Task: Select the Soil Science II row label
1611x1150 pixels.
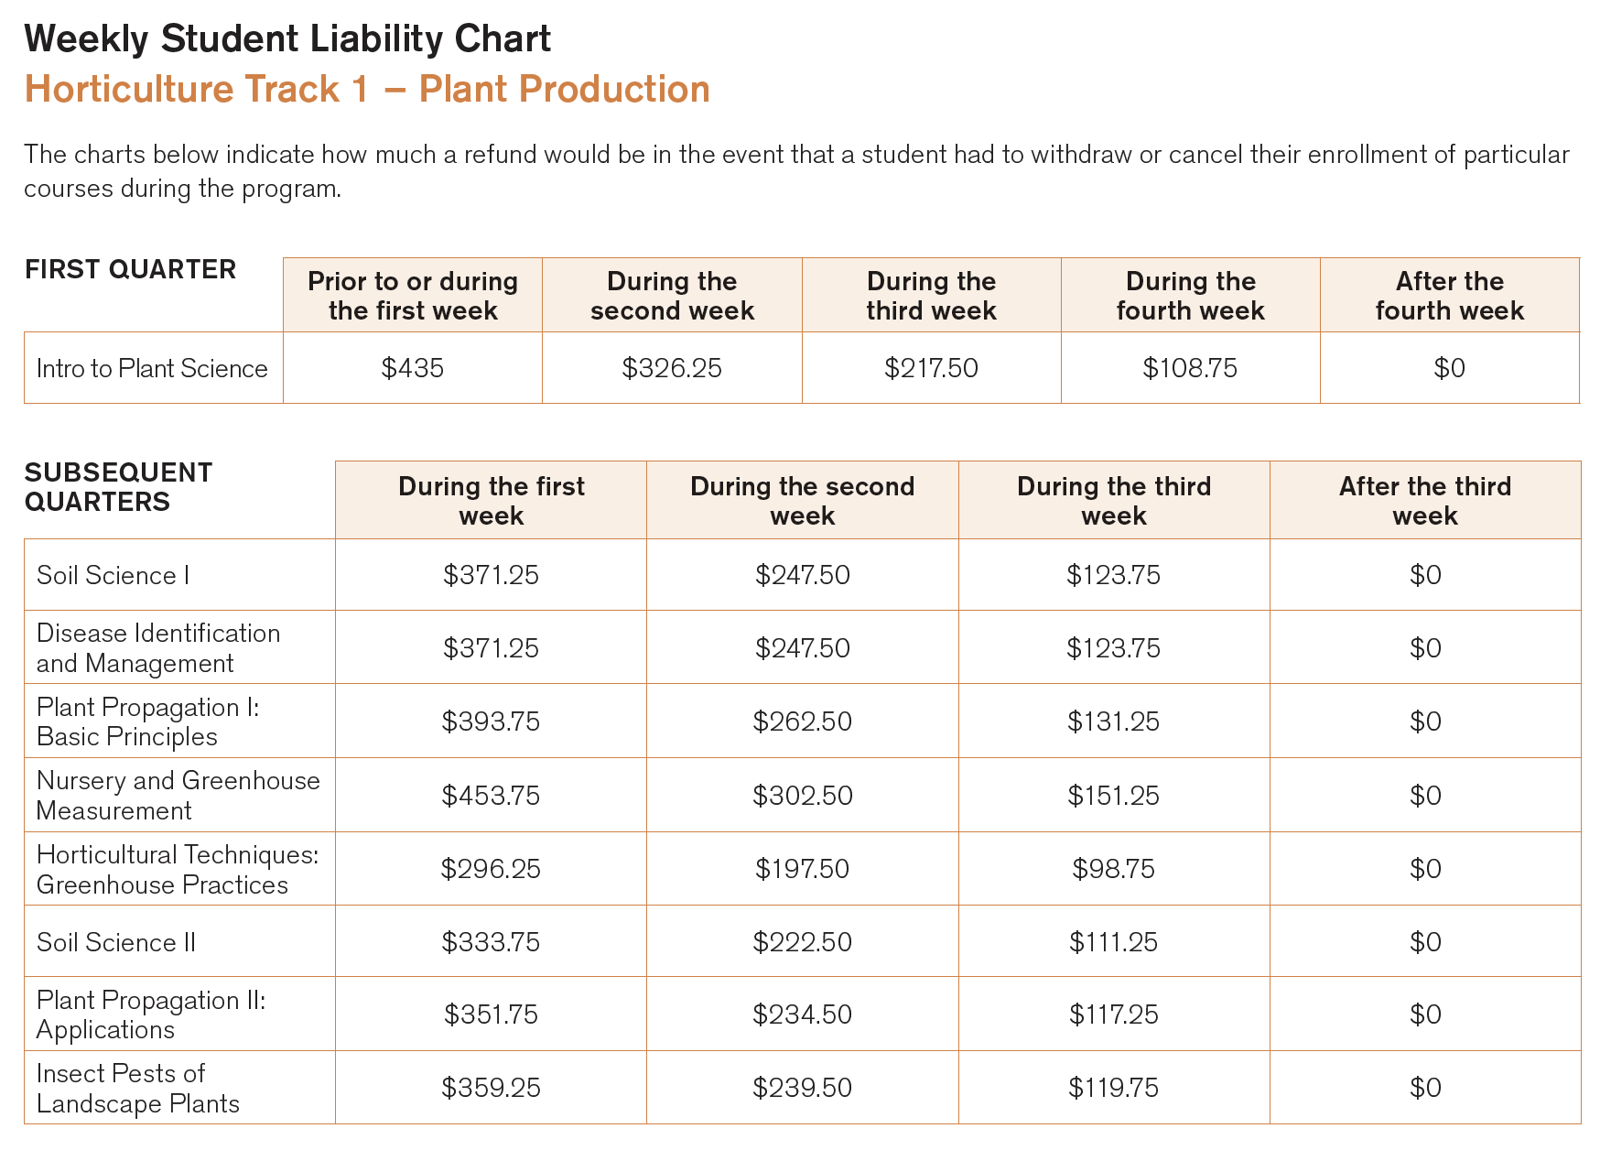Action: click(x=116, y=942)
